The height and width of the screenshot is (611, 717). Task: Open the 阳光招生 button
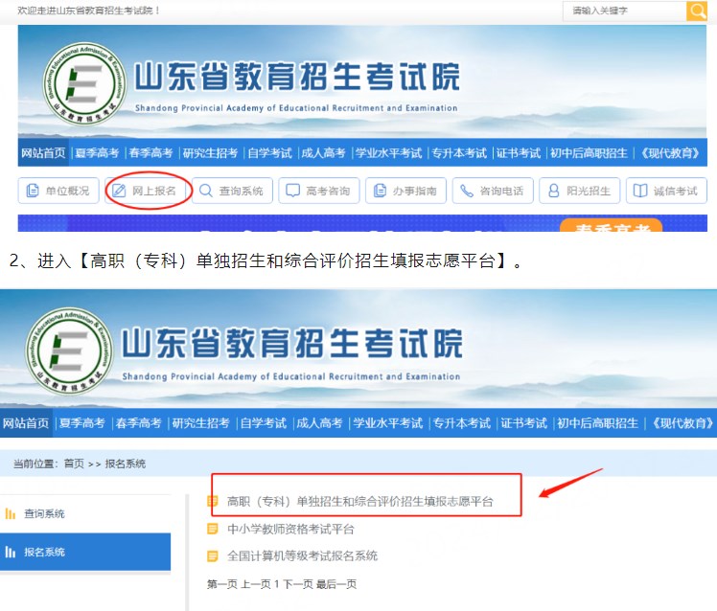pyautogui.click(x=580, y=191)
